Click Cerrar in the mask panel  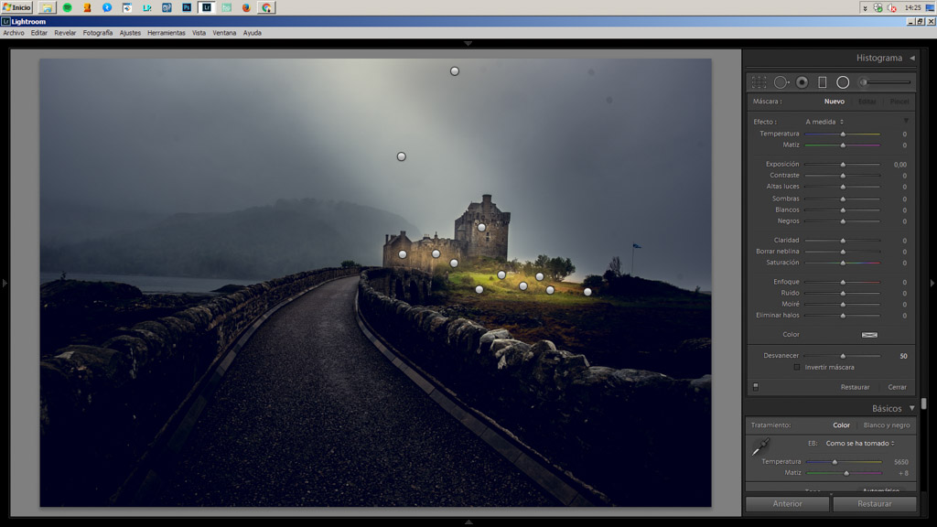pos(897,387)
